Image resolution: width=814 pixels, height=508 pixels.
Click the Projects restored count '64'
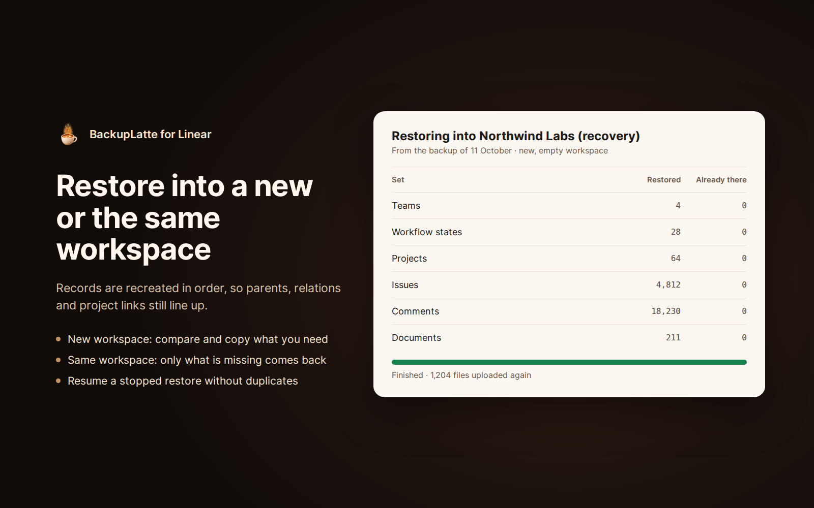(x=676, y=259)
